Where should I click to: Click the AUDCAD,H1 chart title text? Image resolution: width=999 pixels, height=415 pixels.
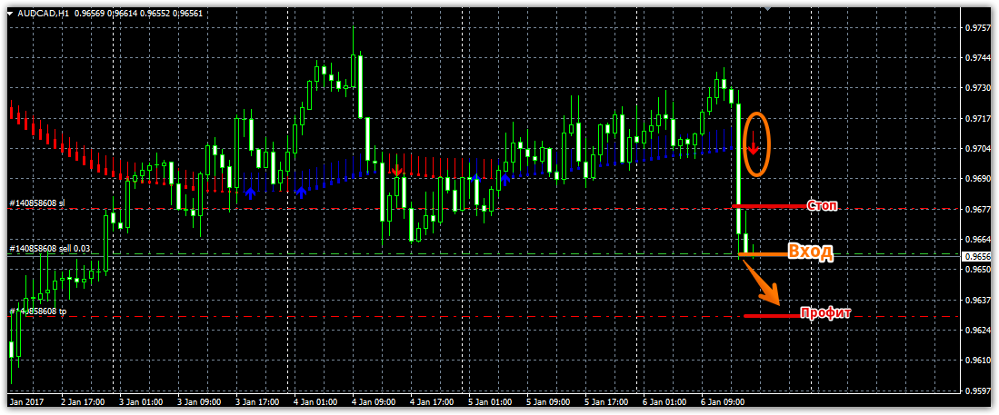pos(46,13)
